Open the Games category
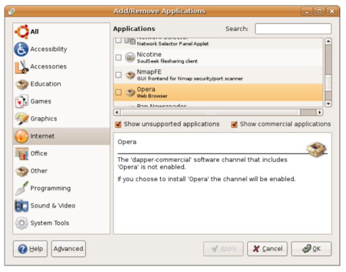Image resolution: width=346 pixels, height=272 pixels. coord(62,101)
